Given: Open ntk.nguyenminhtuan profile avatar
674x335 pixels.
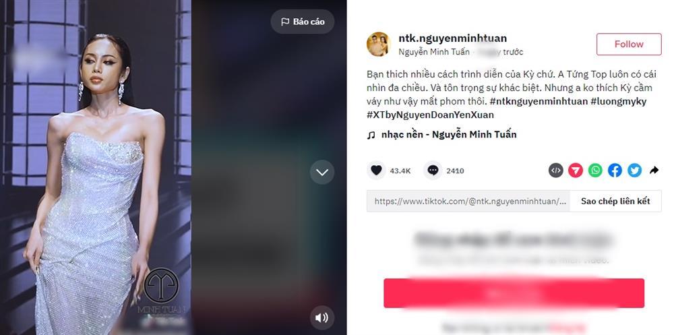Looking at the screenshot, I should [378, 44].
